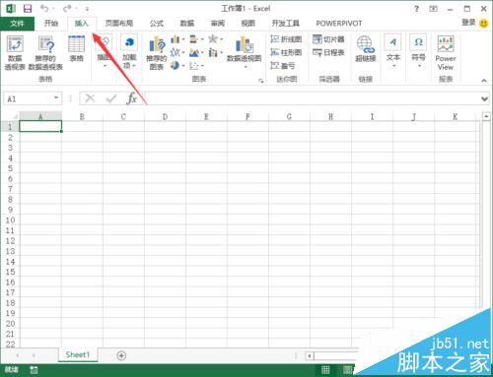
Task: Click the horizontal scrollbar left arrow
Action: click(x=310, y=356)
